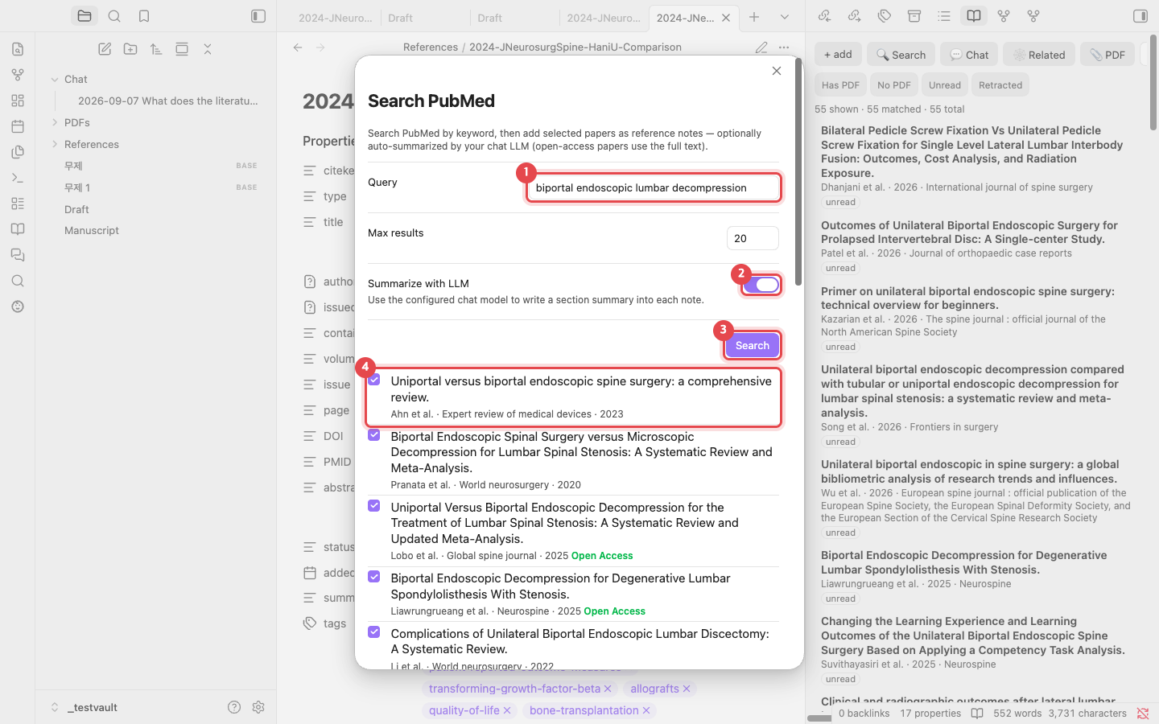Click sync status icon in status bar
1159x724 pixels.
tap(1143, 714)
